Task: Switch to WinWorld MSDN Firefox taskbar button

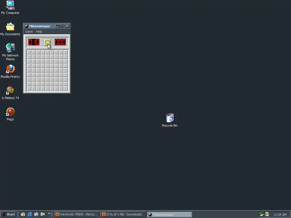Action: 76,214
